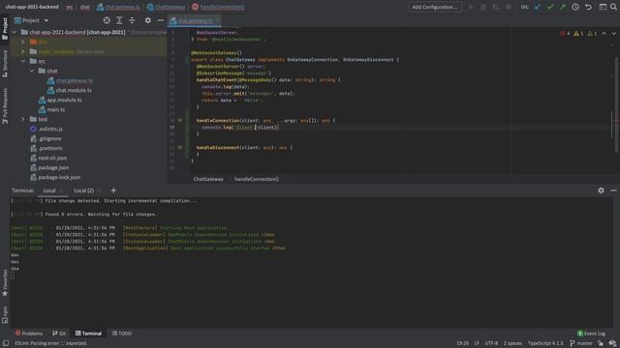Expand the test folder
Screen dimensions: 620x348
pos(23,119)
